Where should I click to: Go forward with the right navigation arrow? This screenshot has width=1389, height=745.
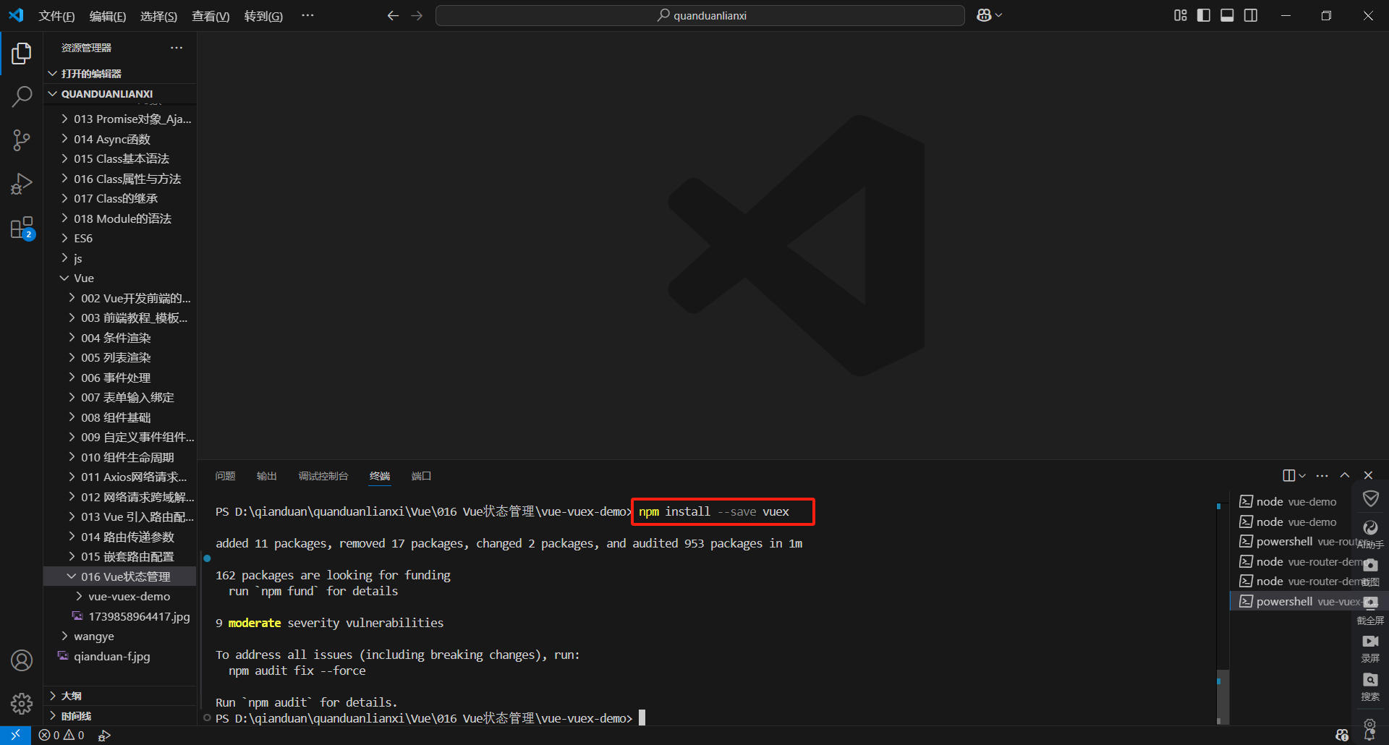pyautogui.click(x=417, y=15)
